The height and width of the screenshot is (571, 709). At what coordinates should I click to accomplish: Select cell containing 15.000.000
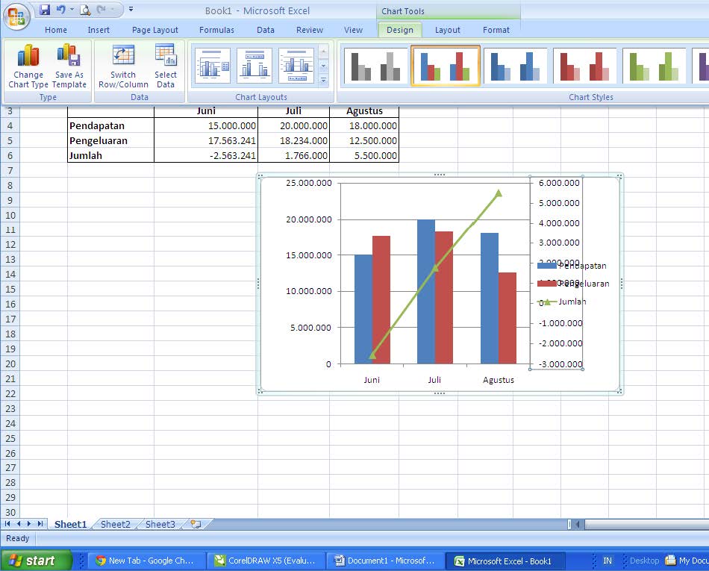point(206,125)
